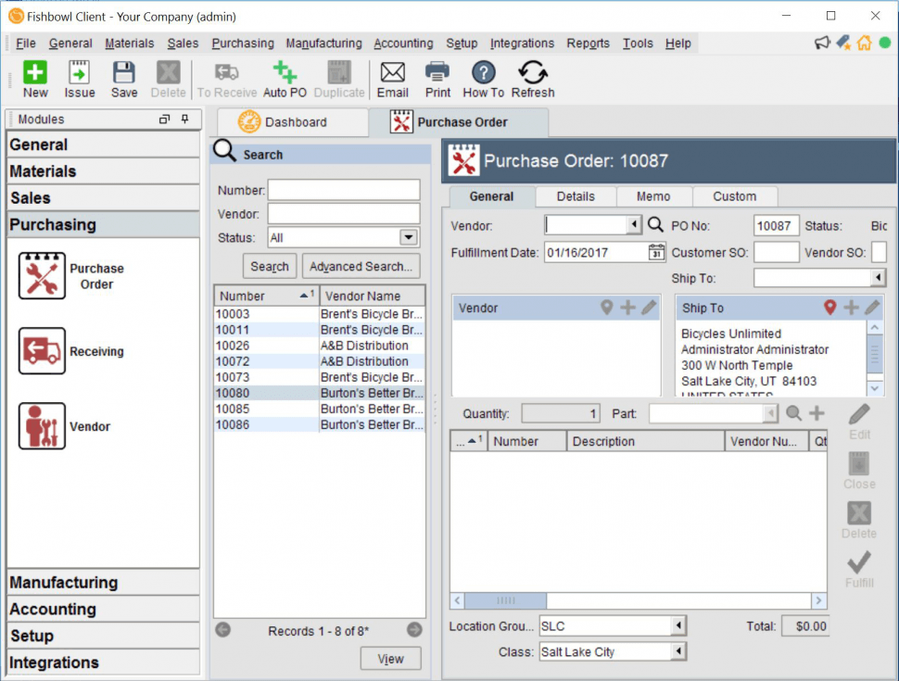Viewport: 899px width, 681px height.
Task: Expand the Location Group dropdown
Action: coord(679,627)
